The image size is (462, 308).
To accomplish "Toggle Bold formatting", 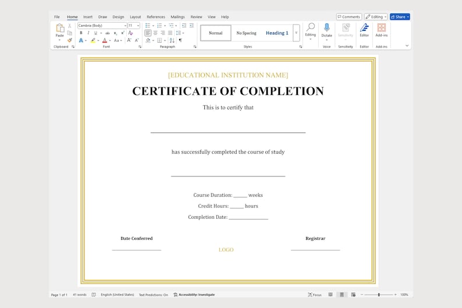I will (81, 33).
